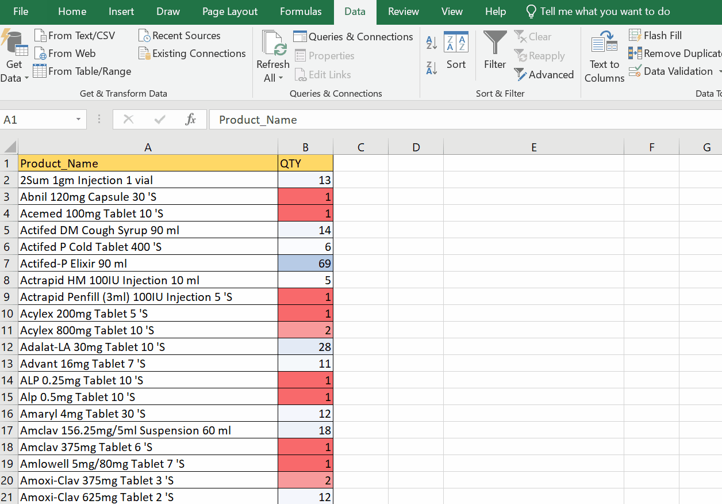722x504 pixels.
Task: Enable Advanced filtering
Action: 544,74
